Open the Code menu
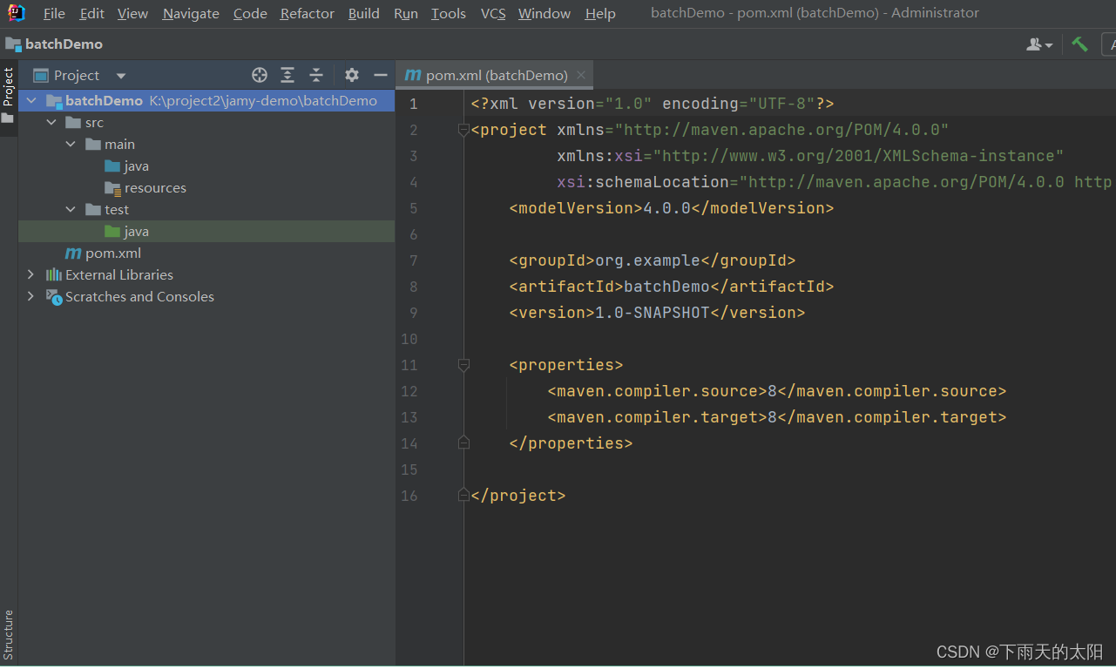This screenshot has height=669, width=1116. tap(250, 14)
